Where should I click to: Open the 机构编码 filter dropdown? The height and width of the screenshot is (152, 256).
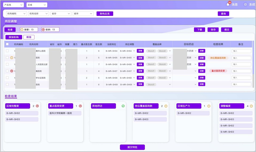(17, 14)
